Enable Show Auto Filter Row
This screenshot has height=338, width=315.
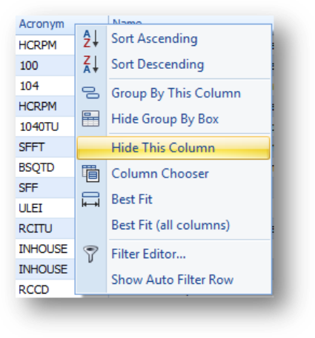173,280
